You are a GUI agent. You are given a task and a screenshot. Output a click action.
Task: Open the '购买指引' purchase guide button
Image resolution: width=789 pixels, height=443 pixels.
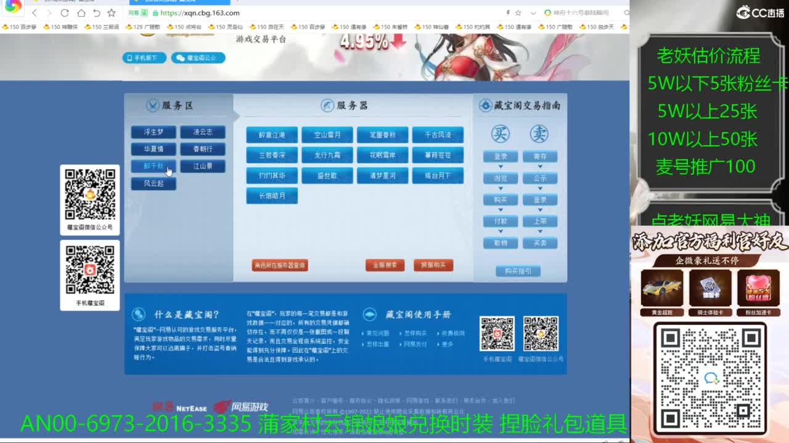pos(518,271)
